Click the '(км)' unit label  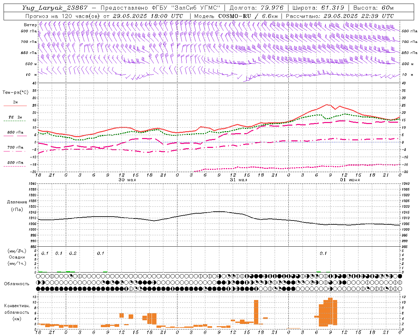[17, 319]
